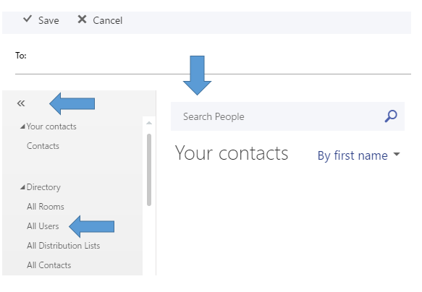This screenshot has width=422, height=292.
Task: Click the magnifying glass search icon
Action: [391, 116]
